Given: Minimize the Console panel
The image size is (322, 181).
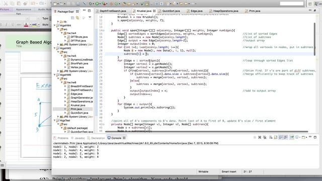Looking at the screenshot, I should tap(310, 137).
